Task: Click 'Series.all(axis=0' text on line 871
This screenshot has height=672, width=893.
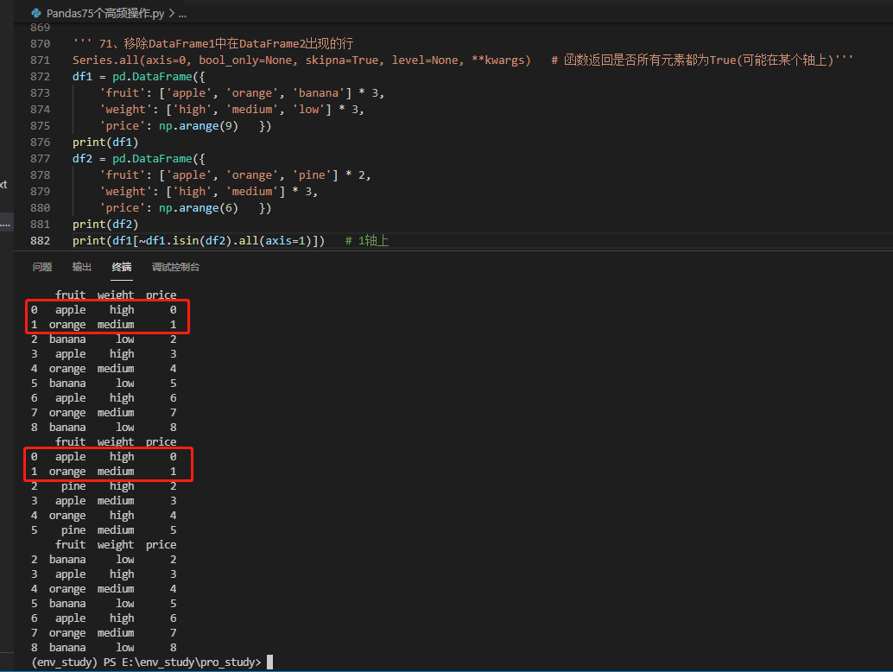Action: point(131,60)
